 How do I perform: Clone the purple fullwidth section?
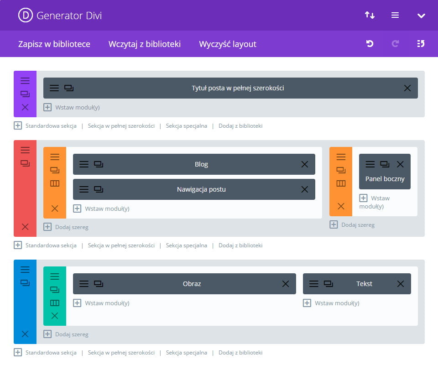[x=25, y=94]
